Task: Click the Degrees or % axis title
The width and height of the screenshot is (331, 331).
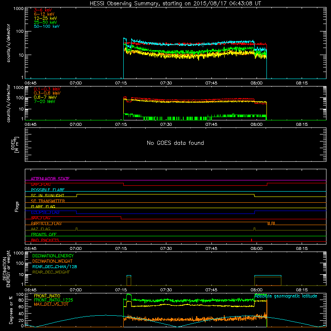Action: 11,310
